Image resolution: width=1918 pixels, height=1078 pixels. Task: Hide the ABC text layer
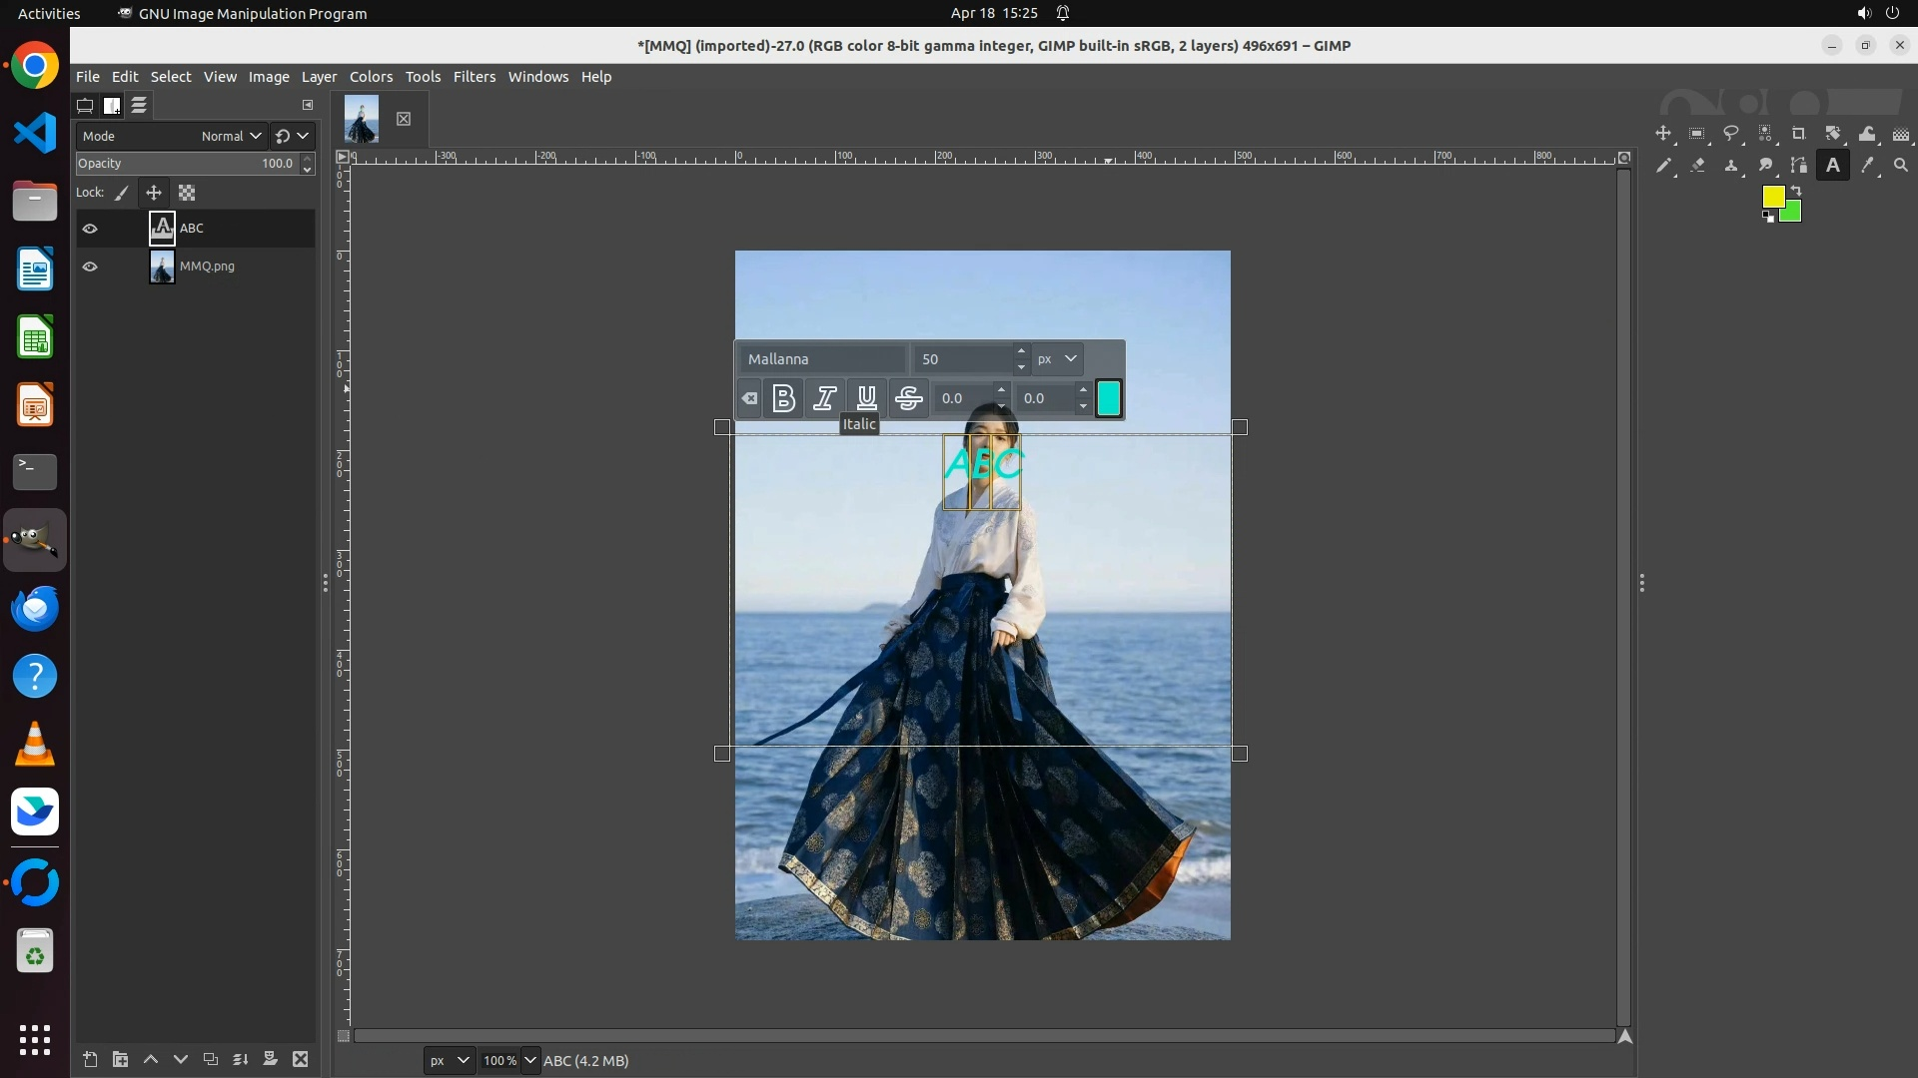[90, 229]
